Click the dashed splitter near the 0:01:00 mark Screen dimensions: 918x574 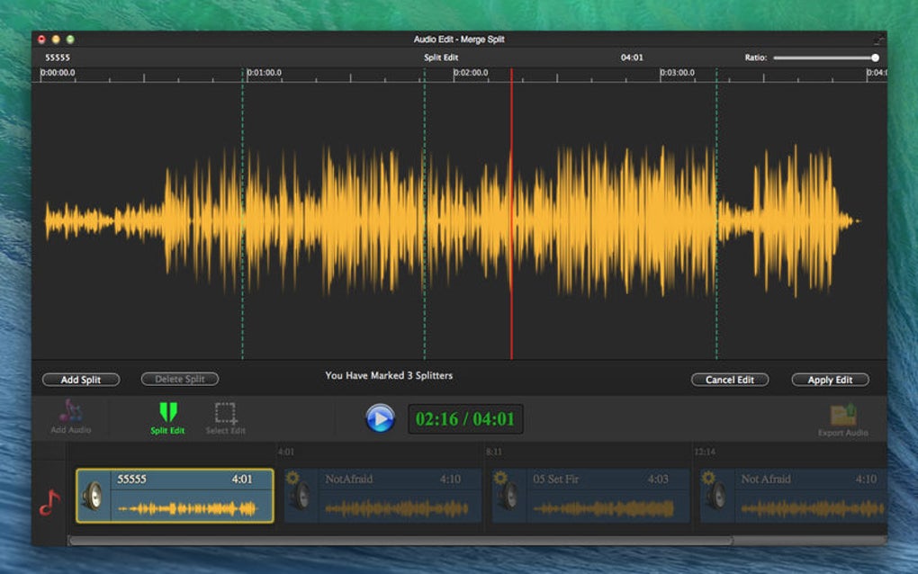[x=243, y=216]
